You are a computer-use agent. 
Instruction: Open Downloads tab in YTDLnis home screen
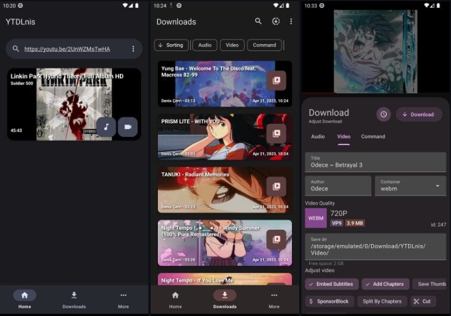coord(74,299)
